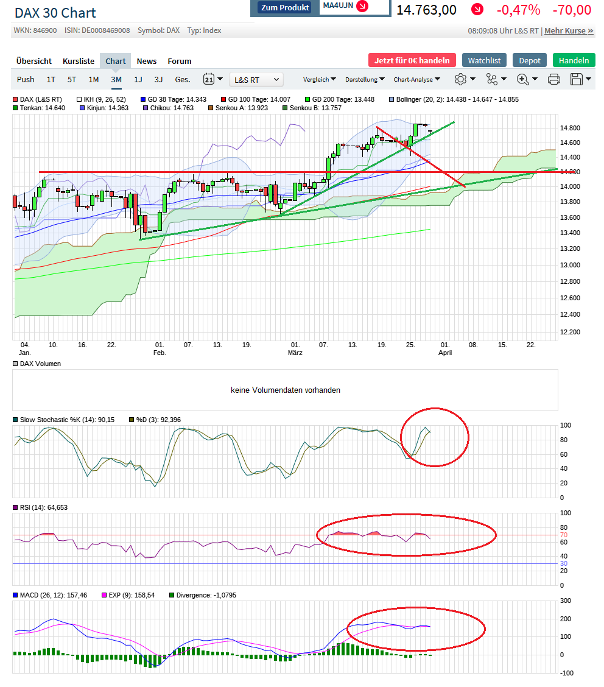Open the chart settings gear menu
Screen dimensions: 604x687
[x=460, y=79]
